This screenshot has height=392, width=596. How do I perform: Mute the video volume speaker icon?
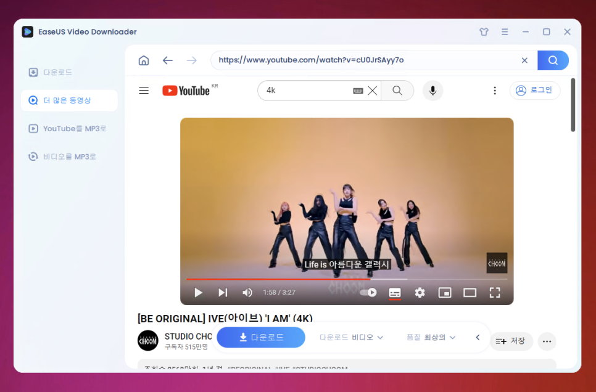247,293
